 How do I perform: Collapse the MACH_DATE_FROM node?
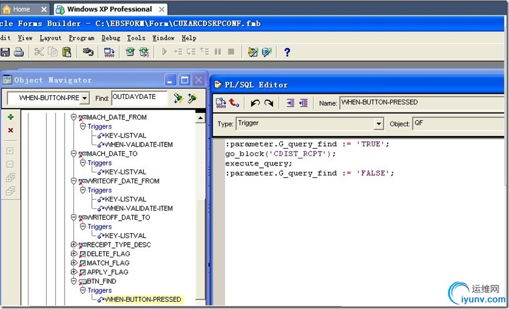[x=73, y=117]
